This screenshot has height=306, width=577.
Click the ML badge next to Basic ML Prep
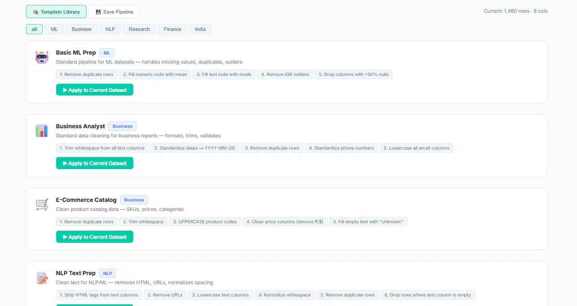point(107,53)
